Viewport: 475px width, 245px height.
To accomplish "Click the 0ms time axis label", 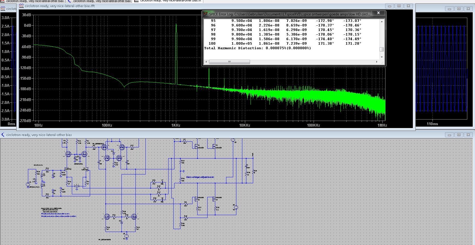I will click(x=11, y=124).
